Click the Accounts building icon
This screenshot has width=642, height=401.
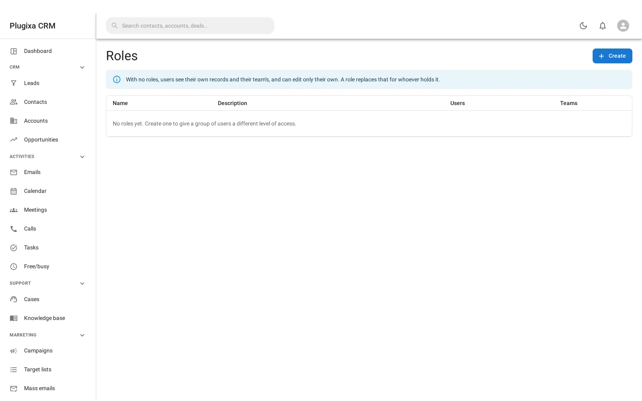click(14, 121)
